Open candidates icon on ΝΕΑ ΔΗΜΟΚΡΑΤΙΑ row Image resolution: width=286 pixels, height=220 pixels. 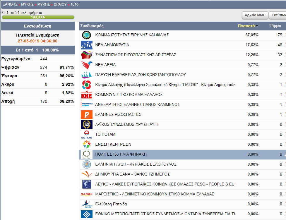[x=285, y=45]
